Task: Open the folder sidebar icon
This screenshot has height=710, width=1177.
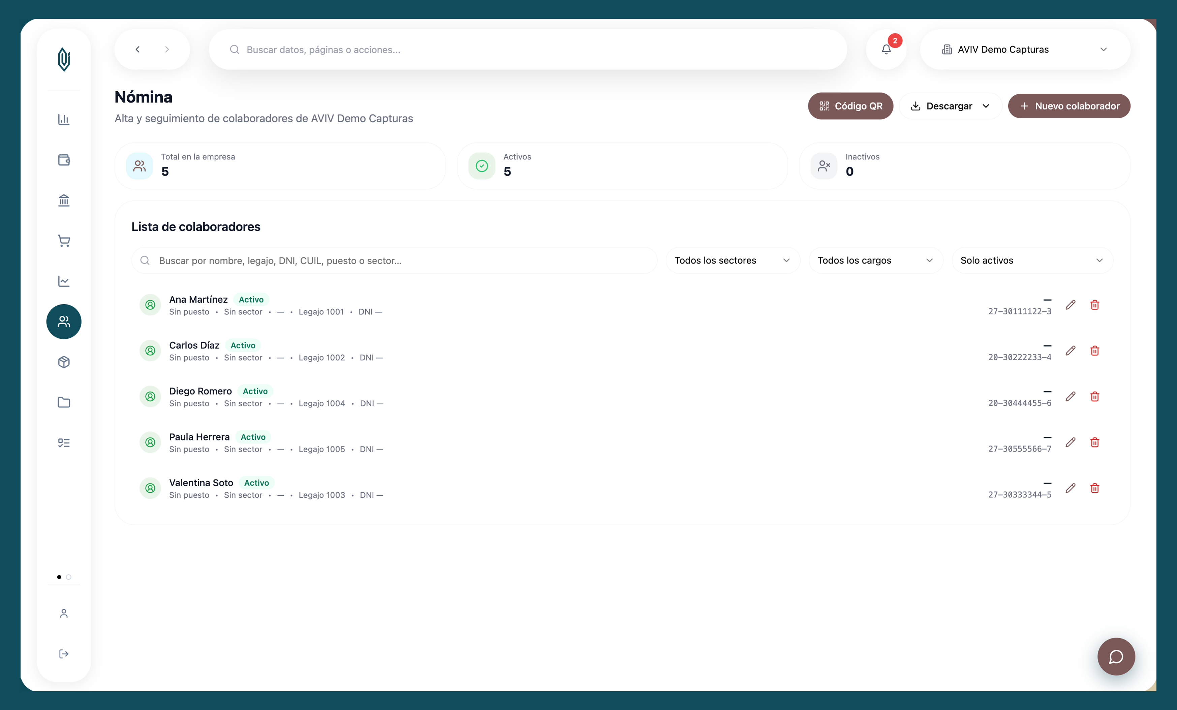Action: (x=64, y=402)
